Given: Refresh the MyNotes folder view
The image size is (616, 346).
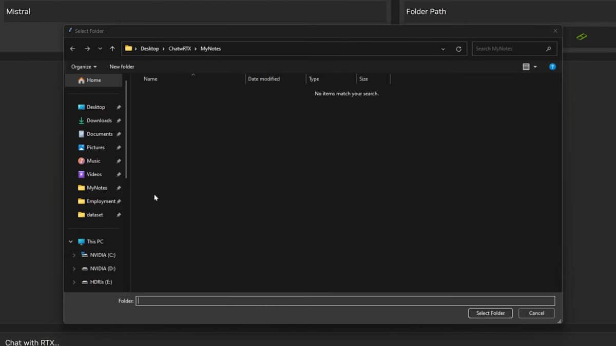Looking at the screenshot, I should 458,49.
